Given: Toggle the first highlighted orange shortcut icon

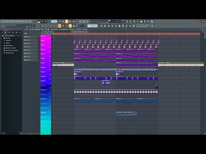Looking at the screenshot, I should point(60,26).
